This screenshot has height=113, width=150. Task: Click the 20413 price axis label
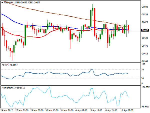click(145, 54)
